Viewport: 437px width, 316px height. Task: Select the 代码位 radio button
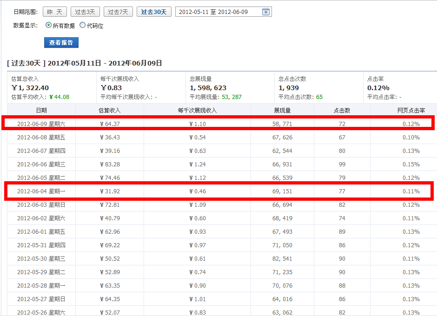click(82, 25)
